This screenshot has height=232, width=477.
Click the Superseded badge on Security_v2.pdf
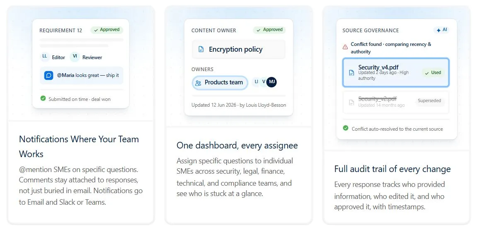coord(429,100)
